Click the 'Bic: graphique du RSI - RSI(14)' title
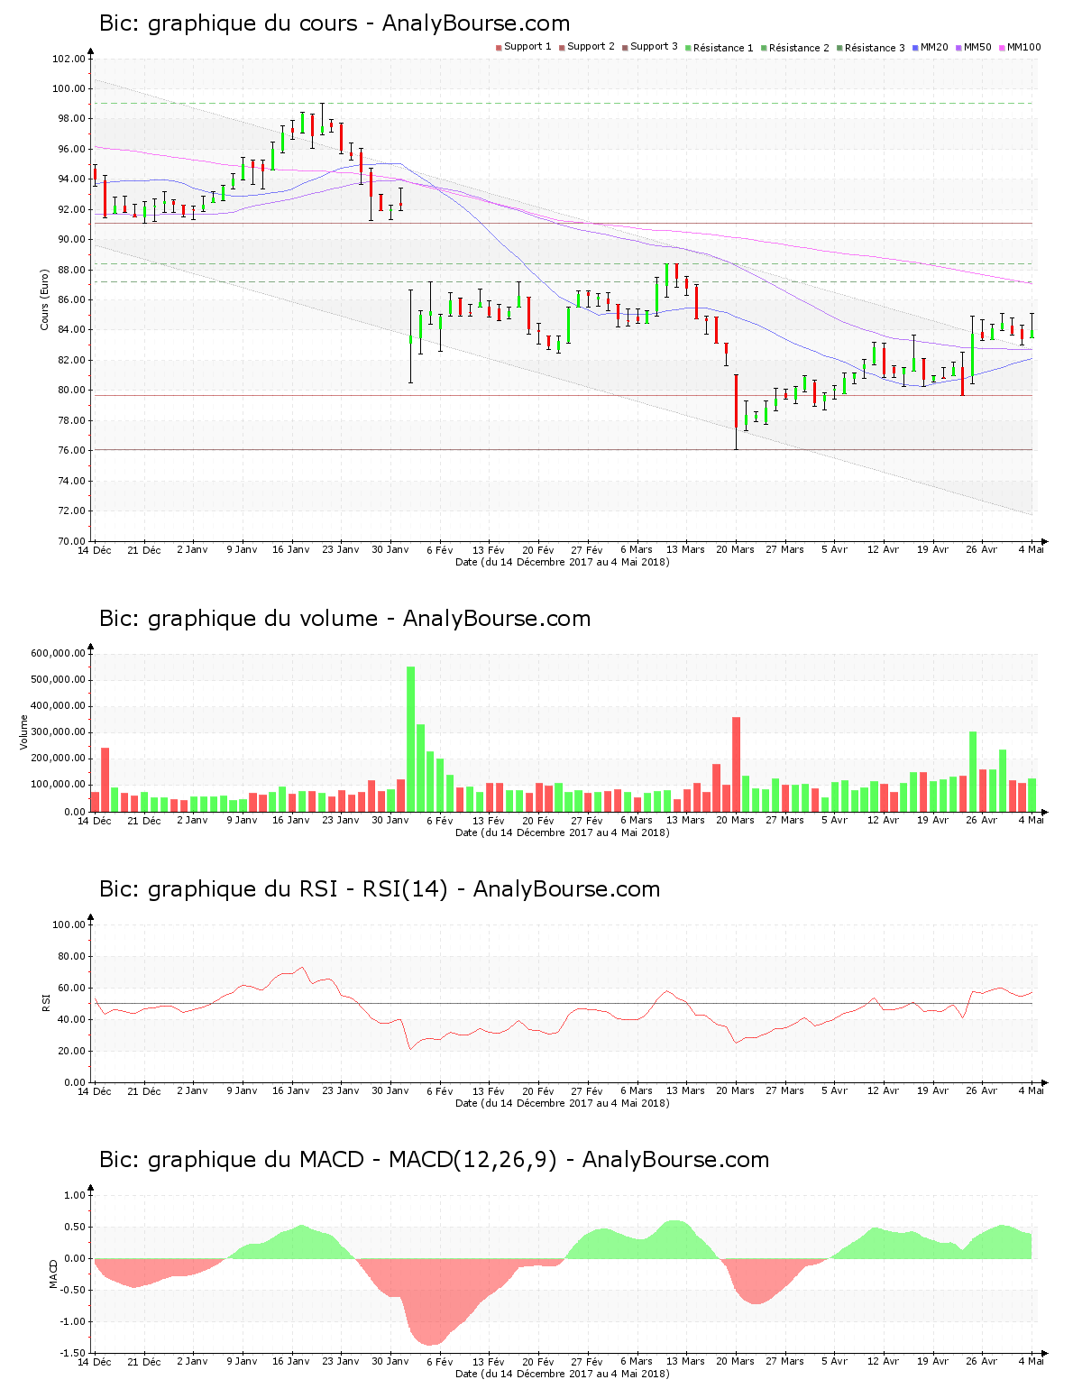 [x=273, y=889]
